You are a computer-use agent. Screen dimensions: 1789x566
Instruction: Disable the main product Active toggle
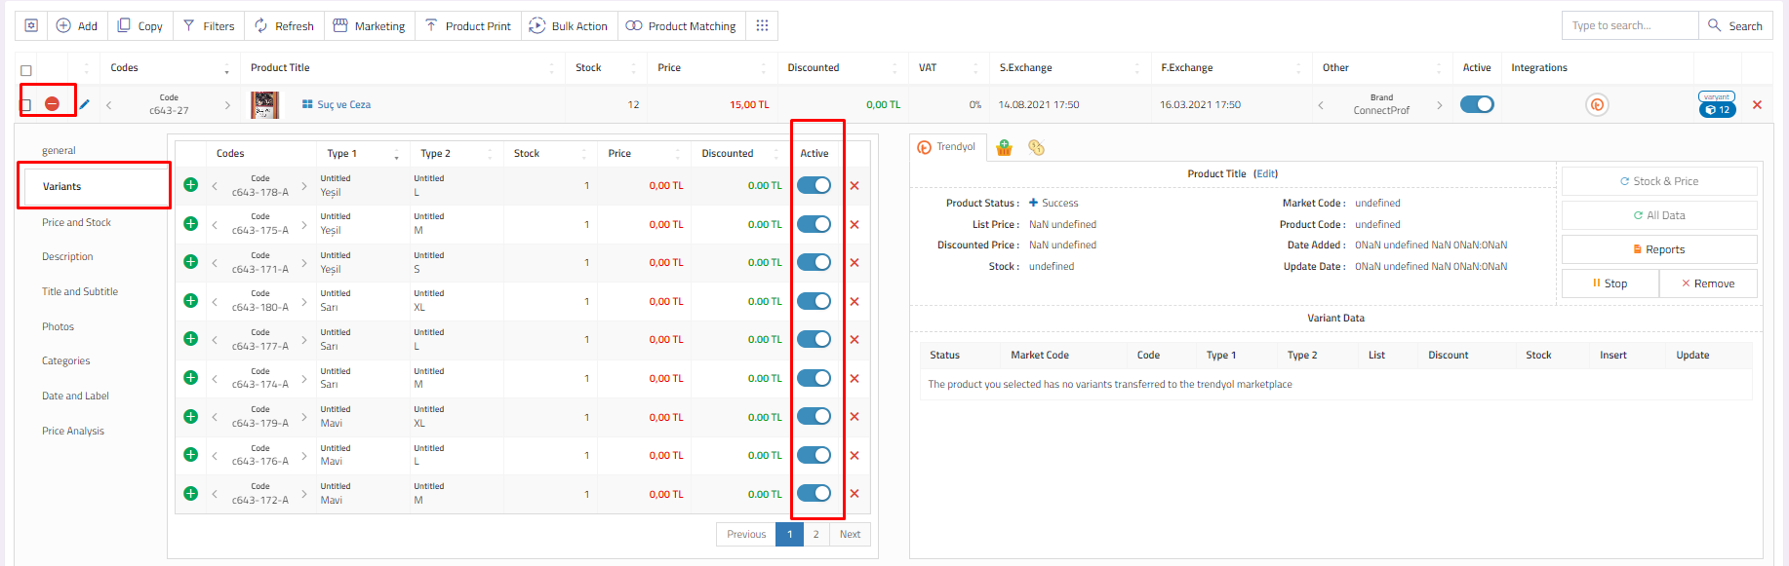1477,104
